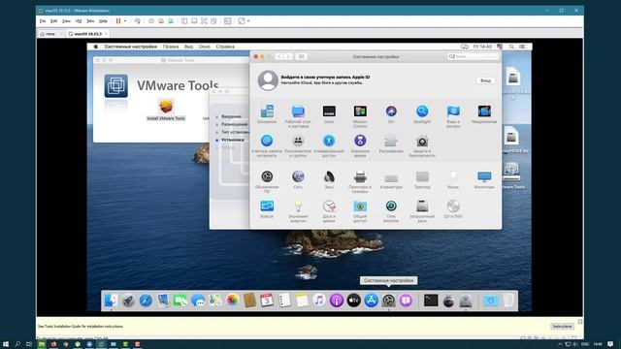Viewport: 621px width, 349px height.
Task: Expand the power options dropdown arrow
Action: pyautogui.click(x=125, y=21)
